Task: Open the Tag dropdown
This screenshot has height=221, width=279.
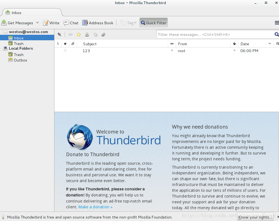Action: click(x=128, y=23)
